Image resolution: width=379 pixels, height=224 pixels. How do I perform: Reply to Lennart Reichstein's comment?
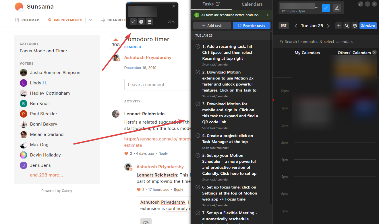163,154
